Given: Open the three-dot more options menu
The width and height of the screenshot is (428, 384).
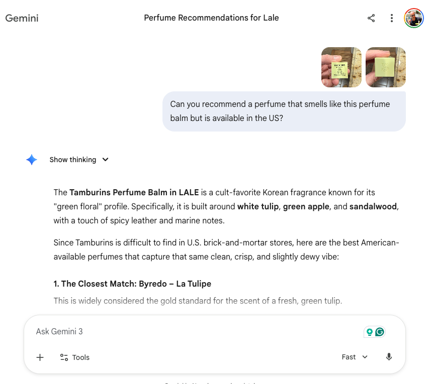Looking at the screenshot, I should point(392,18).
